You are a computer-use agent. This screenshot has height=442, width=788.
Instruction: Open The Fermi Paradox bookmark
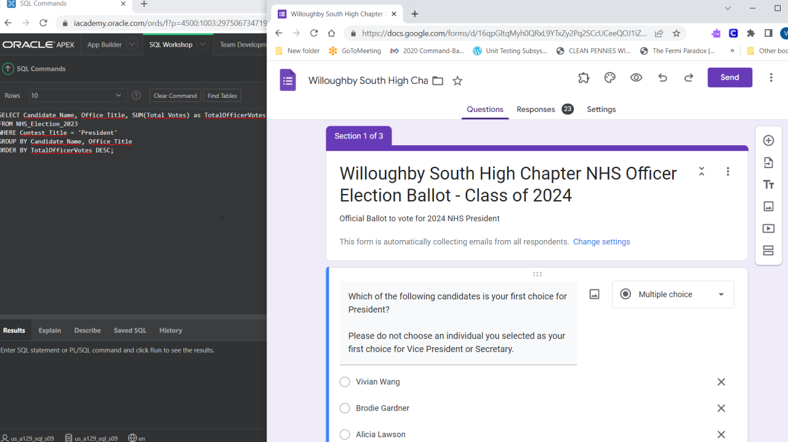coord(678,51)
